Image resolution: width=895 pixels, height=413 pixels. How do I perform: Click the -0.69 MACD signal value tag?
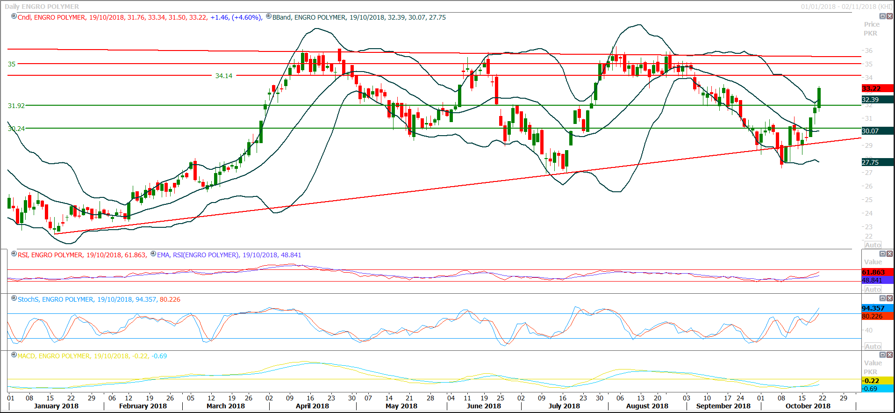[877, 389]
